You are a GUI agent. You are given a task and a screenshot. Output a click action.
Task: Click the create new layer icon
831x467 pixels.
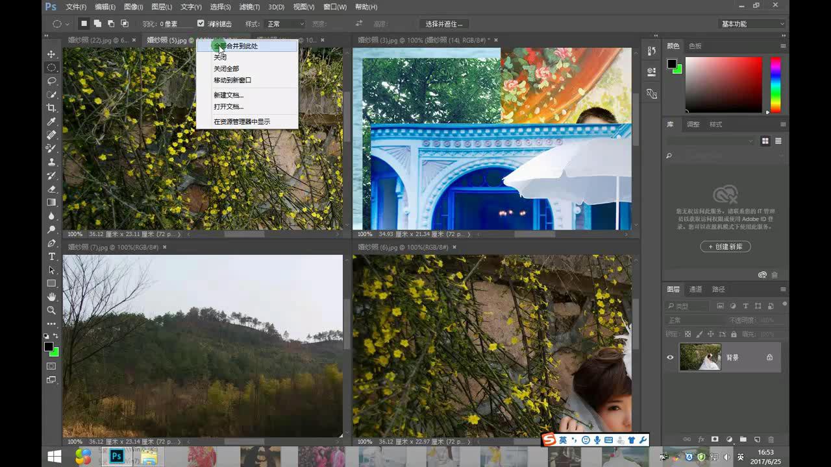(x=757, y=439)
